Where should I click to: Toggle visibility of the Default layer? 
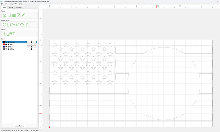pyautogui.click(x=6, y=42)
